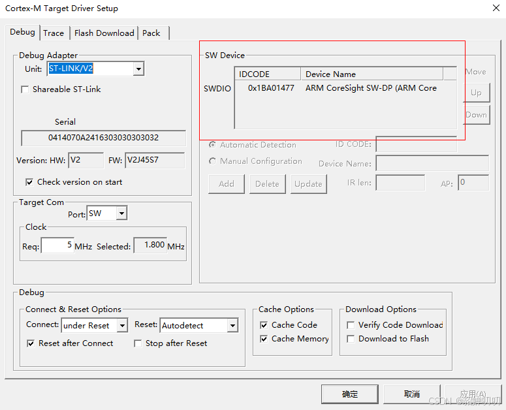The height and width of the screenshot is (410, 506).
Task: Select ARM CoreSight SW-DP device row
Action: point(345,88)
